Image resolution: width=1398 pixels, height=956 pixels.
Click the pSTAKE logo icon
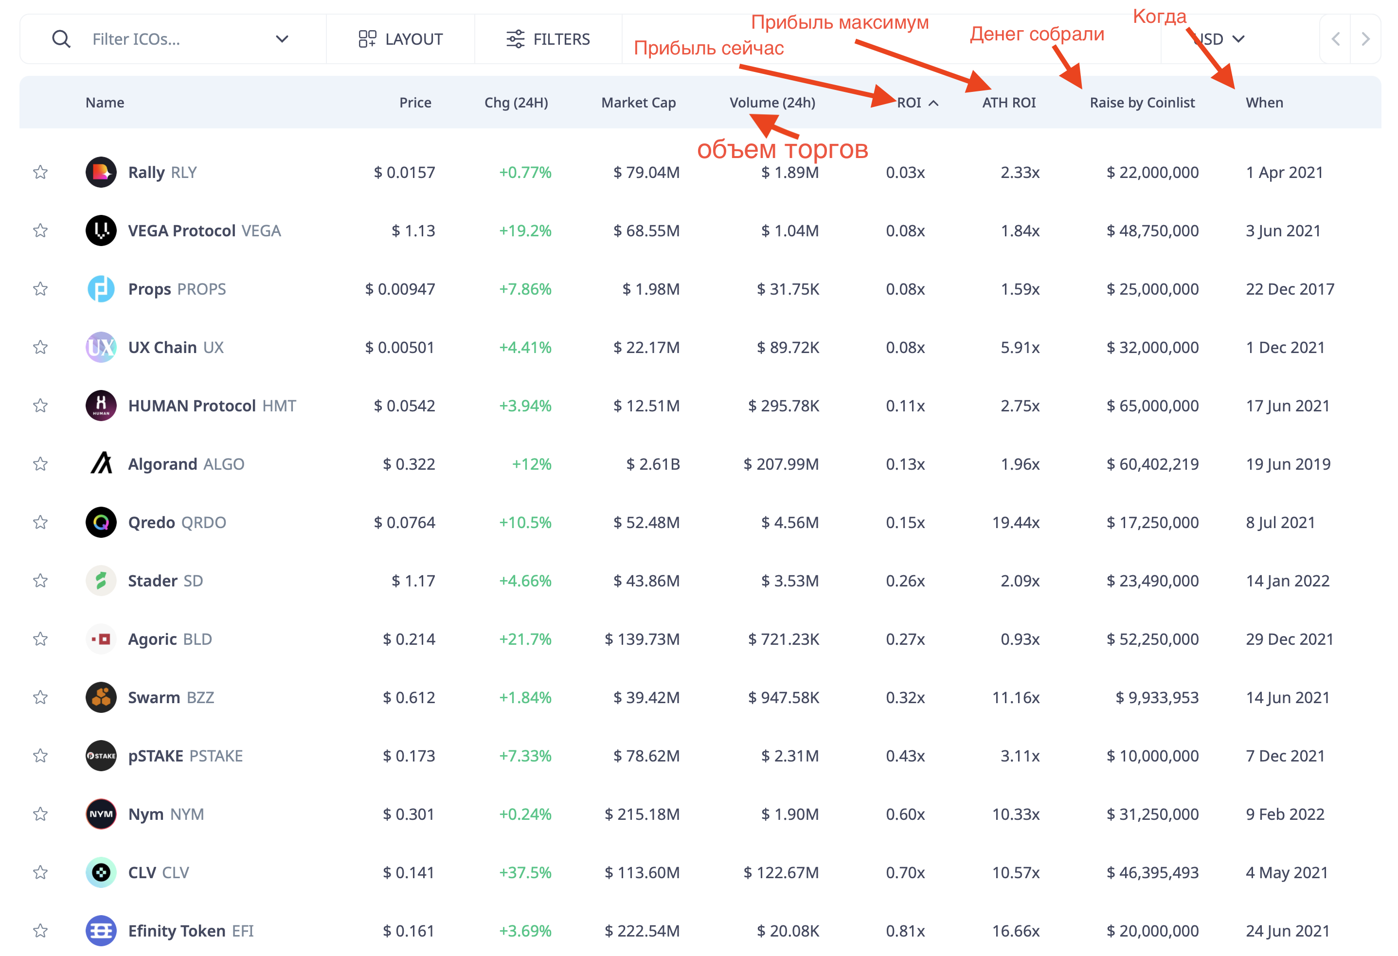point(101,756)
